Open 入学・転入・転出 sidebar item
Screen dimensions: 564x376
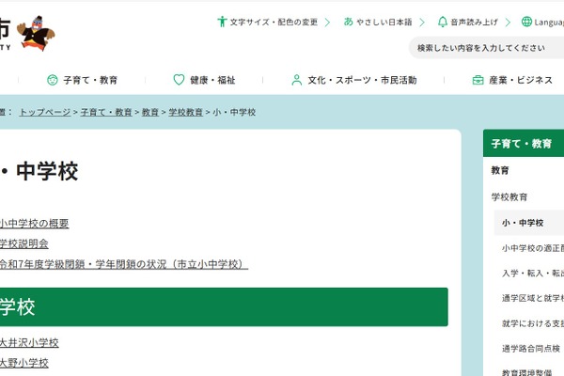coord(533,274)
